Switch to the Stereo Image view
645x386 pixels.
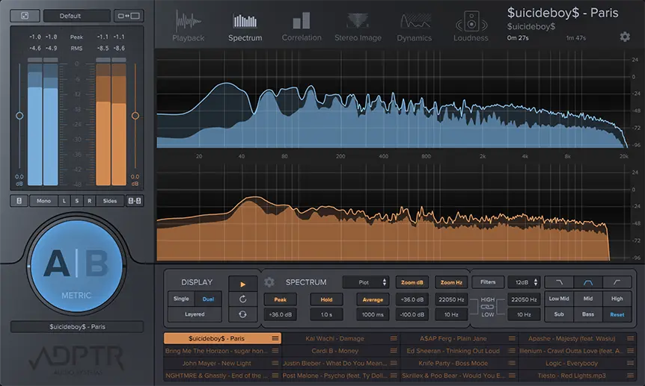point(358,27)
